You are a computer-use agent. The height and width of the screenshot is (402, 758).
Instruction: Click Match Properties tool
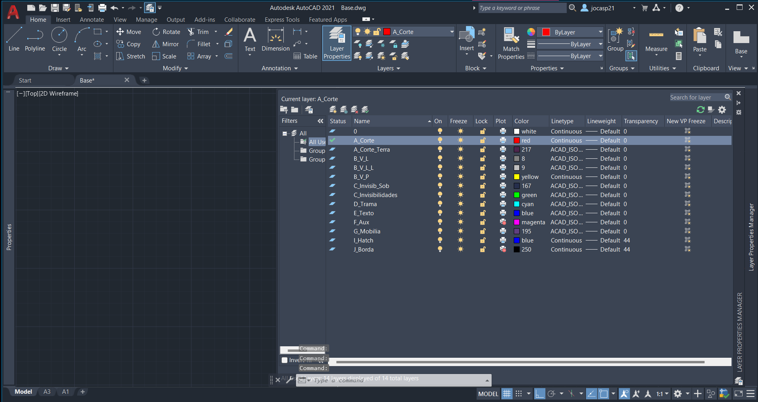click(511, 43)
